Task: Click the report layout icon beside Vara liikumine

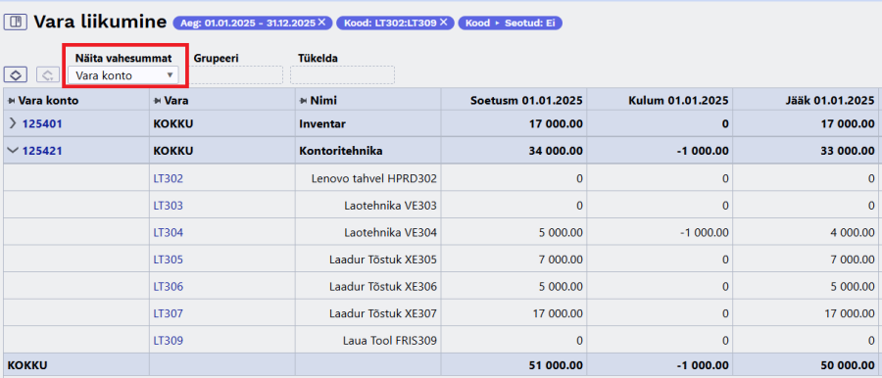Action: click(16, 23)
